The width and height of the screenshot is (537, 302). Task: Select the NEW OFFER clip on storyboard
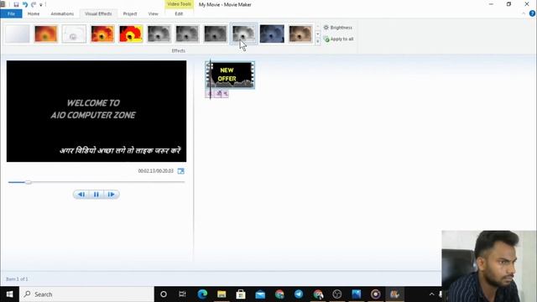[x=230, y=75]
